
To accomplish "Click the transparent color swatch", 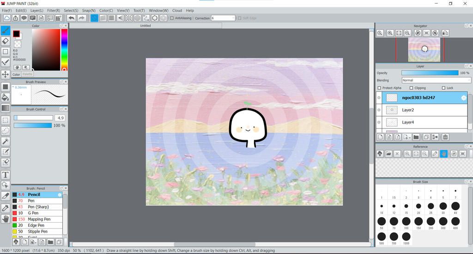I will (18, 44).
